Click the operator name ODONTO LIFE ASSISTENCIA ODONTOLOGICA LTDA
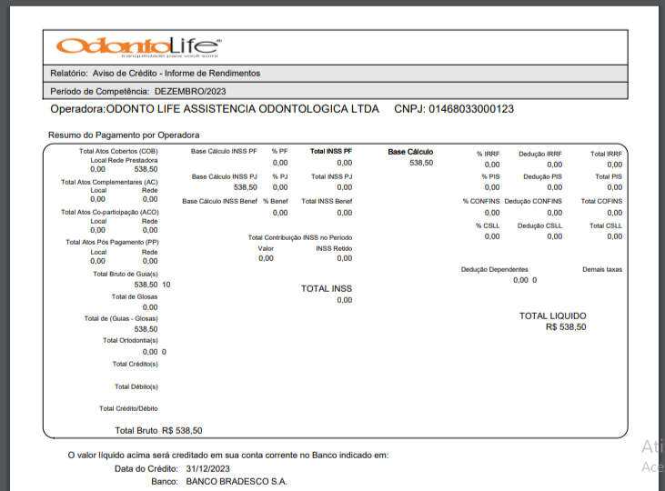Viewport: 665px width, 491px height. [242, 109]
